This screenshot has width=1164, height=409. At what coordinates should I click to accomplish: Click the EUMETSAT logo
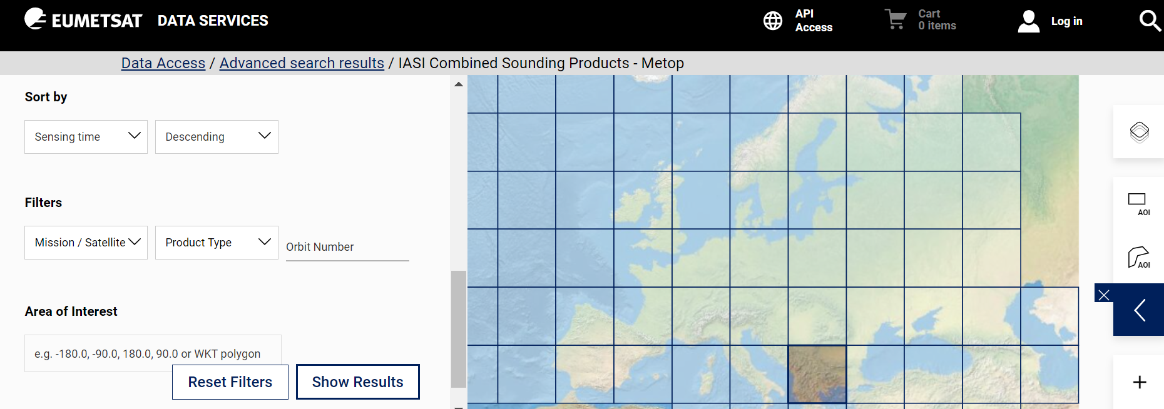[83, 20]
